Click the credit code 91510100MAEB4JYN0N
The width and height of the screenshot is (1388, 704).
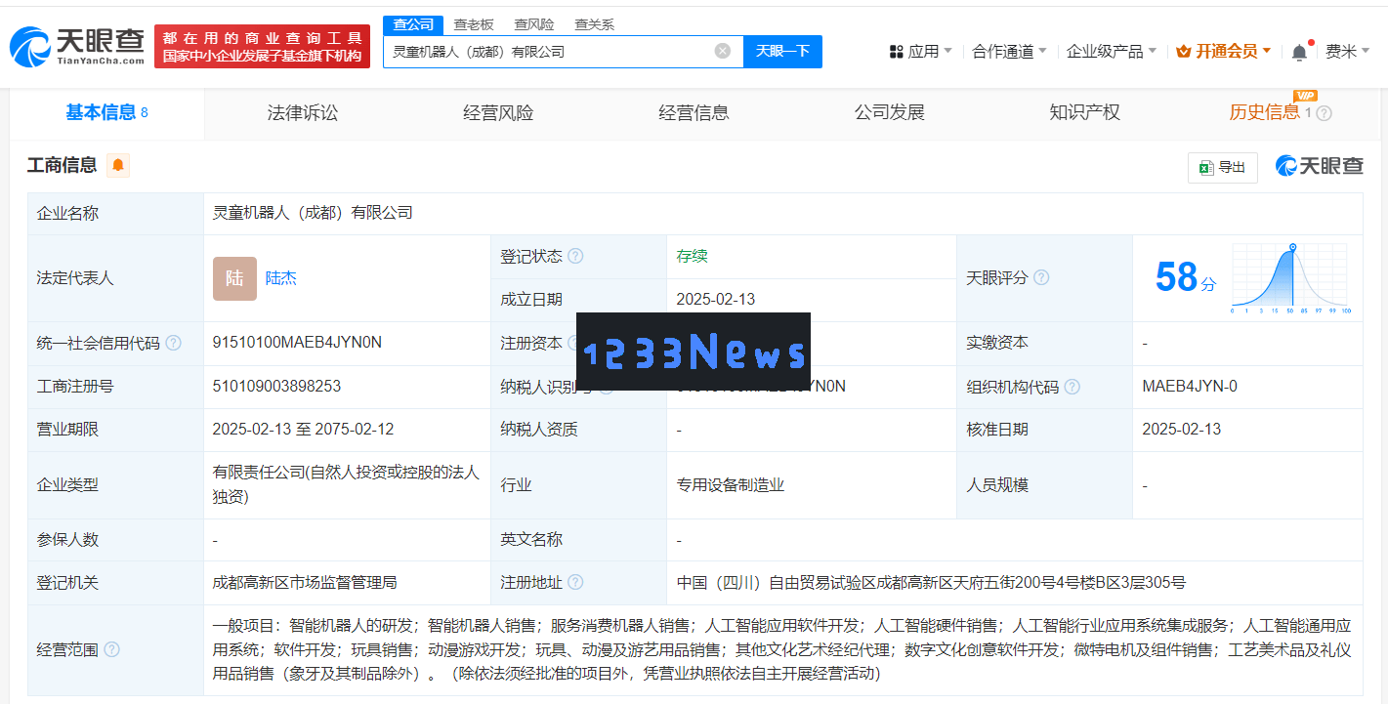pyautogui.click(x=297, y=343)
